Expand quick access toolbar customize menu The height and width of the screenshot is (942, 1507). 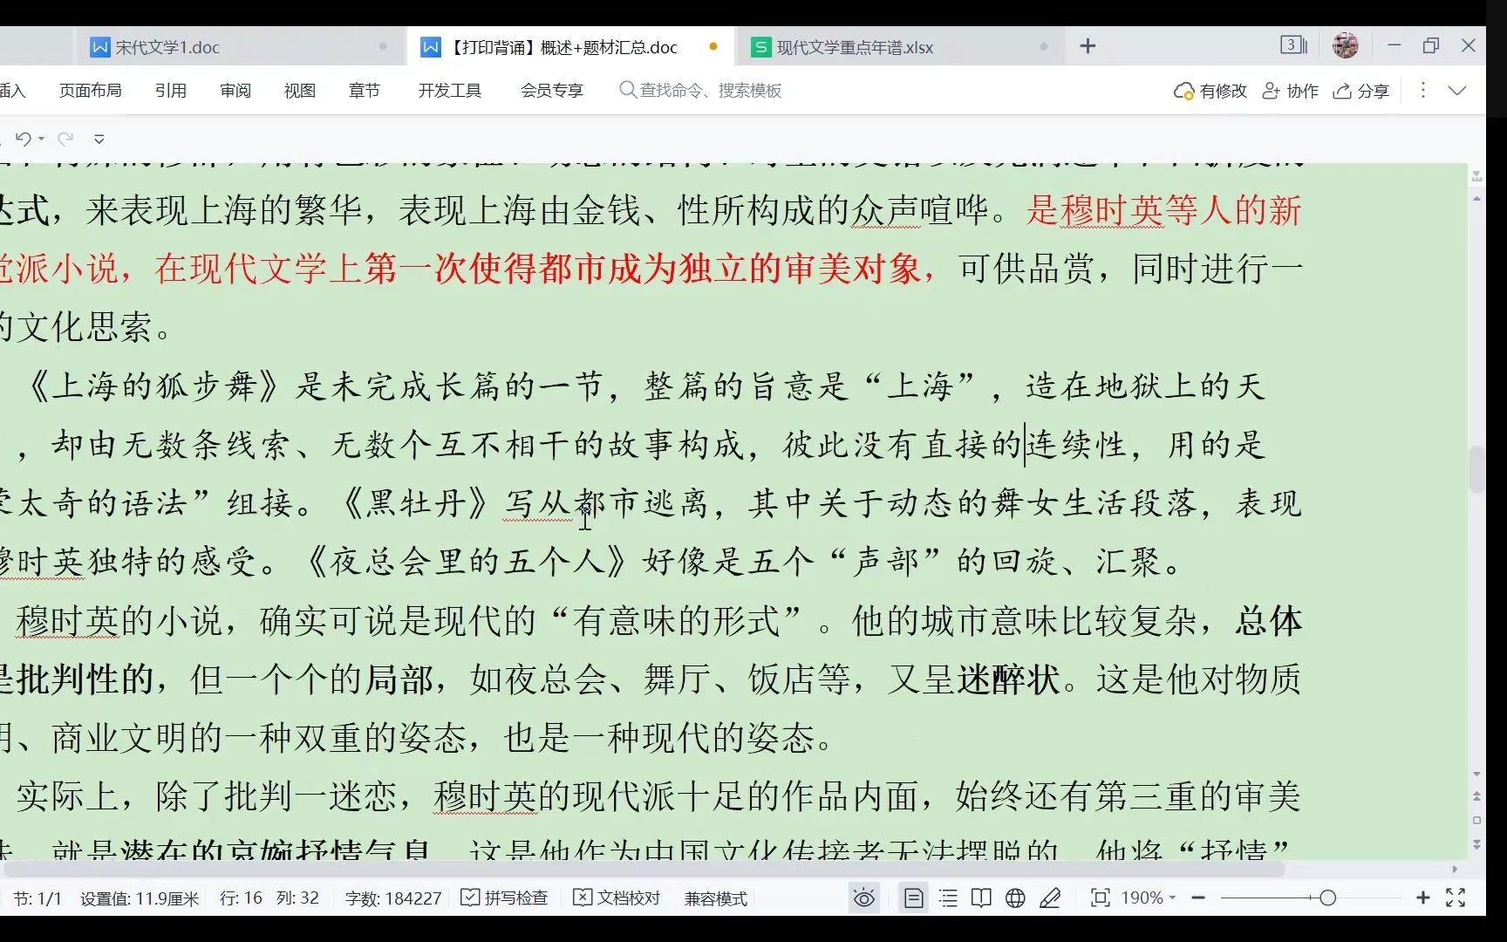[x=99, y=140]
